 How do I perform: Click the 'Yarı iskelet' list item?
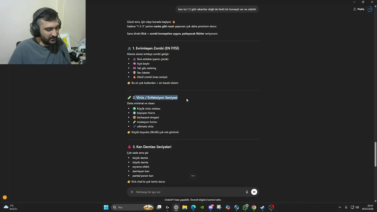(x=143, y=73)
